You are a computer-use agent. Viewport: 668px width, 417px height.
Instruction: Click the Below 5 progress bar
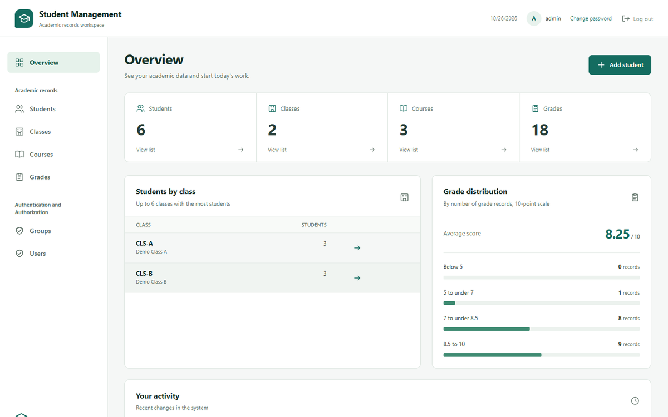point(542,277)
